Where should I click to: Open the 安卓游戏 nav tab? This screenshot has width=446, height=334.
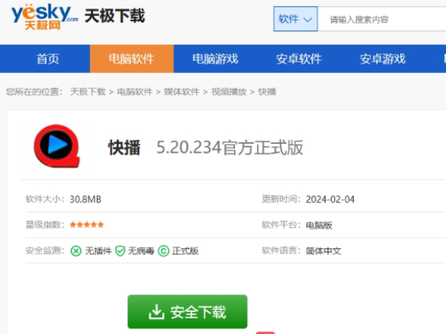(x=383, y=59)
